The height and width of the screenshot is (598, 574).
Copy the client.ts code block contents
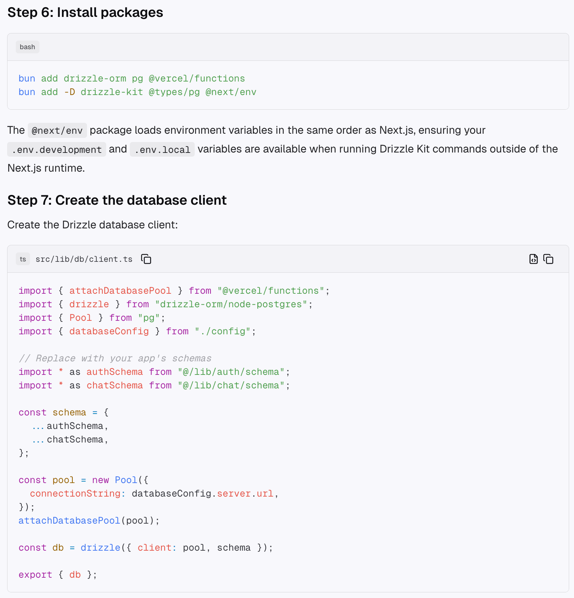click(548, 259)
